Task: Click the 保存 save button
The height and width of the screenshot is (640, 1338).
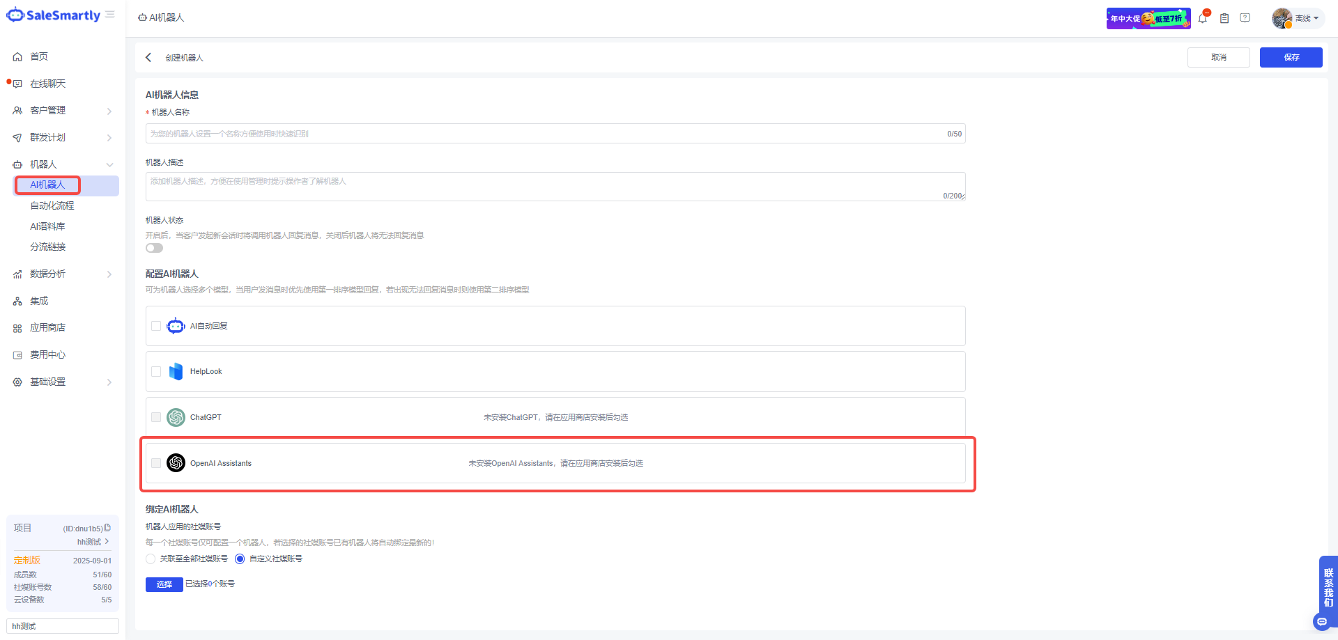Action: click(1291, 57)
